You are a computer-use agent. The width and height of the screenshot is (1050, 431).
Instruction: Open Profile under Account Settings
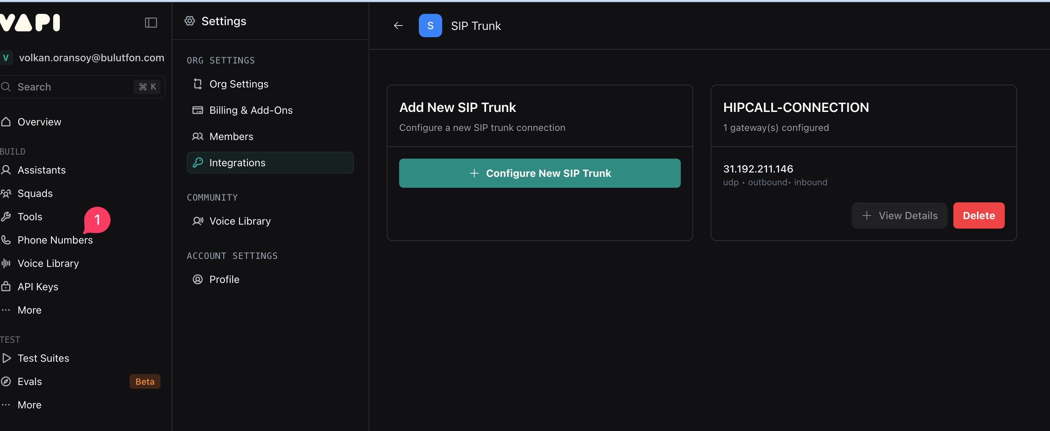tap(224, 279)
